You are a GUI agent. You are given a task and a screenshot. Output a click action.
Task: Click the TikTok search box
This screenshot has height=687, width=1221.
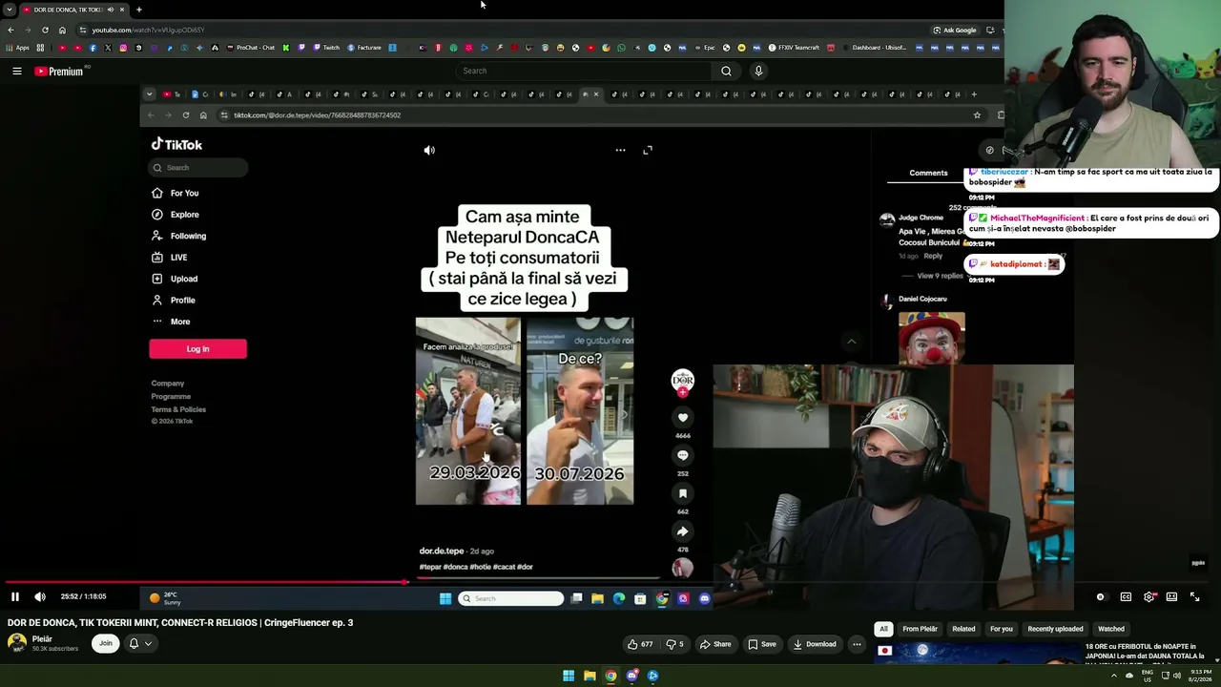198,168
